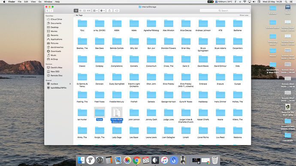Switch to icon view in Finder toolbar
296x166 pixels.
tap(76, 11)
